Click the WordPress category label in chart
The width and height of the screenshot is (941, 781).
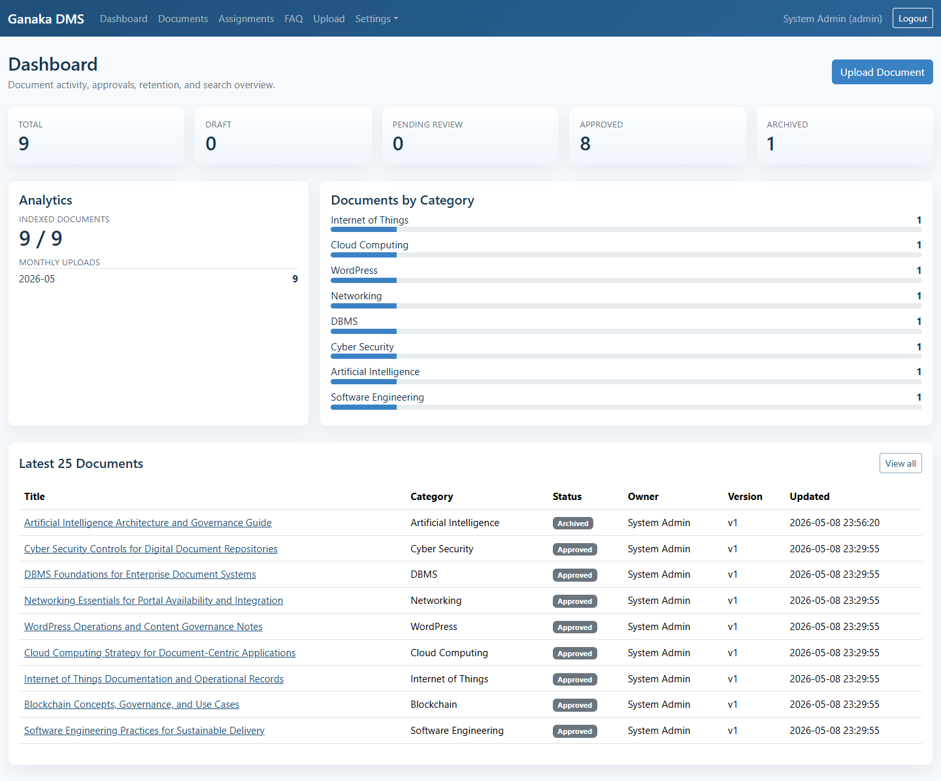click(354, 271)
